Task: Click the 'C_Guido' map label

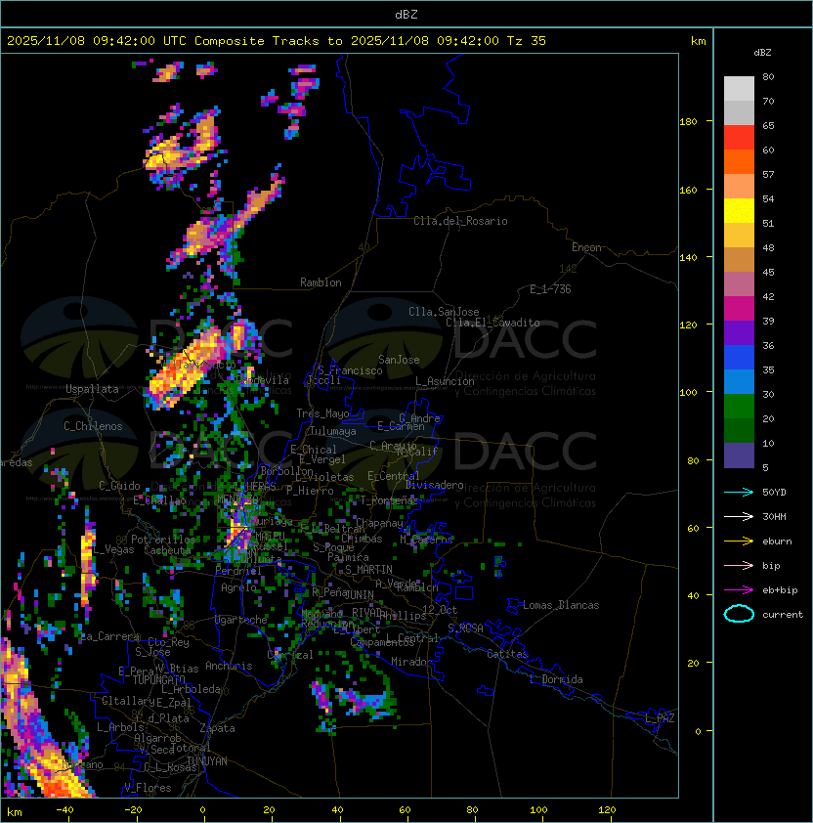Action: [119, 486]
